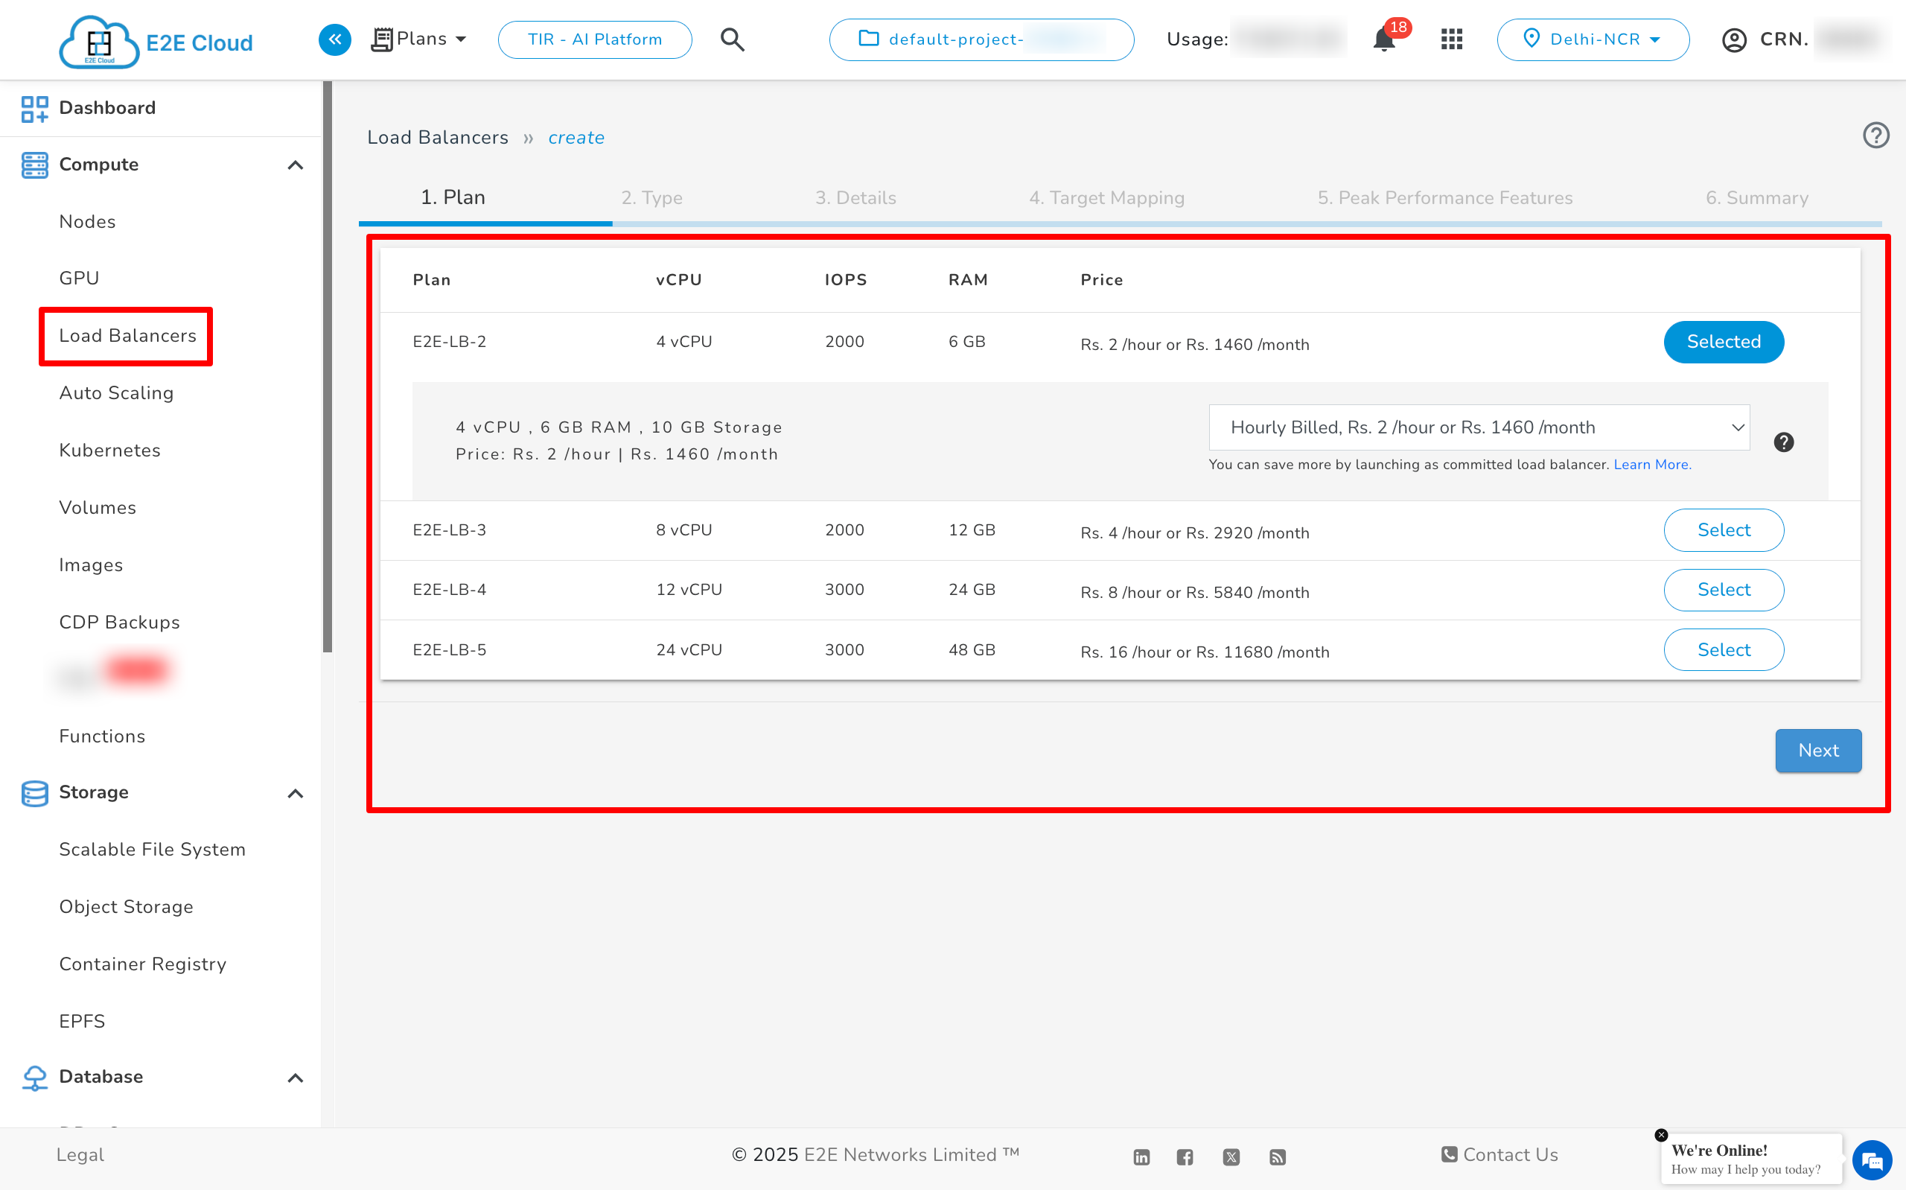Screen dimensions: 1906x1190
Task: Click billing help question-mark icon
Action: pyautogui.click(x=1783, y=442)
